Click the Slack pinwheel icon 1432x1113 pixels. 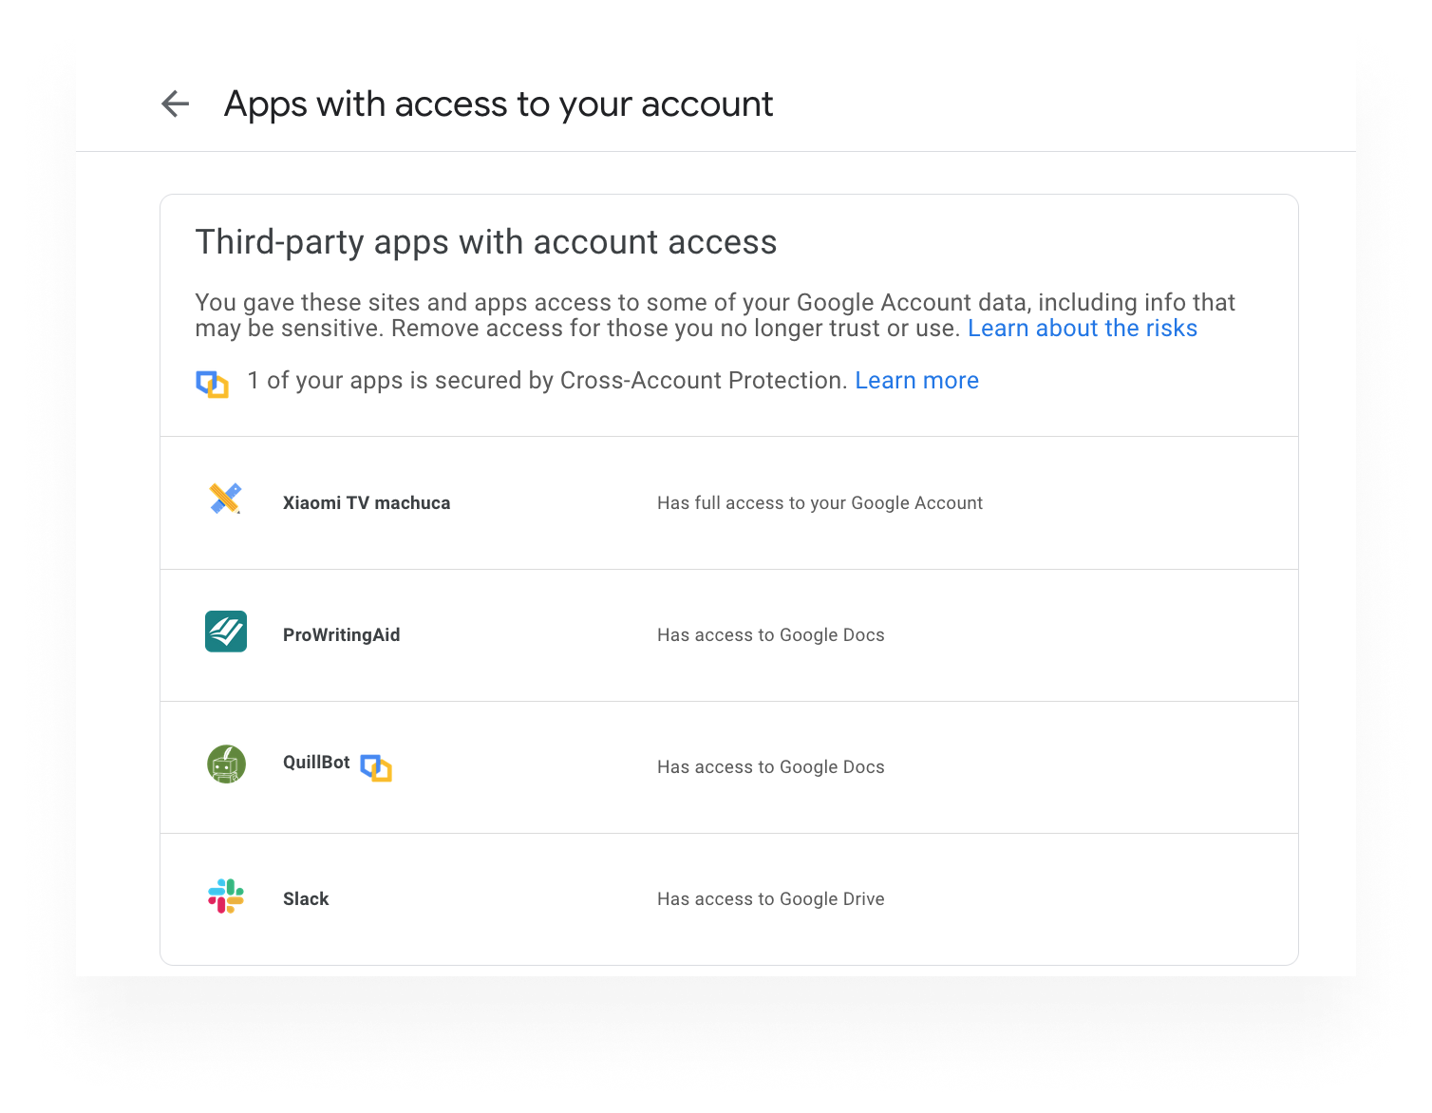tap(225, 895)
